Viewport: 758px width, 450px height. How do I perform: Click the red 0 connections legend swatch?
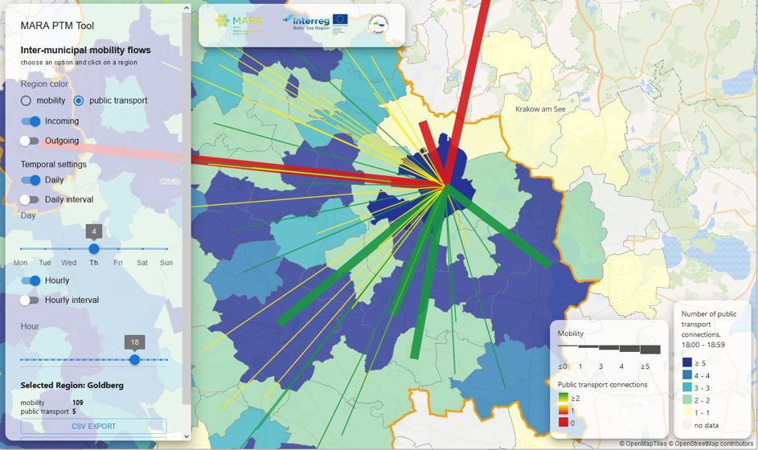[563, 423]
